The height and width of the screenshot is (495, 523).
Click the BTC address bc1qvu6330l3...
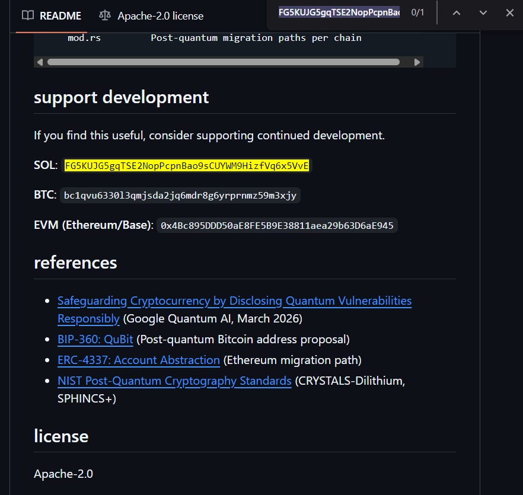coord(180,196)
